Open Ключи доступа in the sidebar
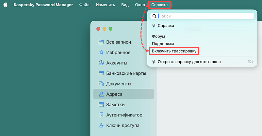262x136 pixels. pos(123,125)
